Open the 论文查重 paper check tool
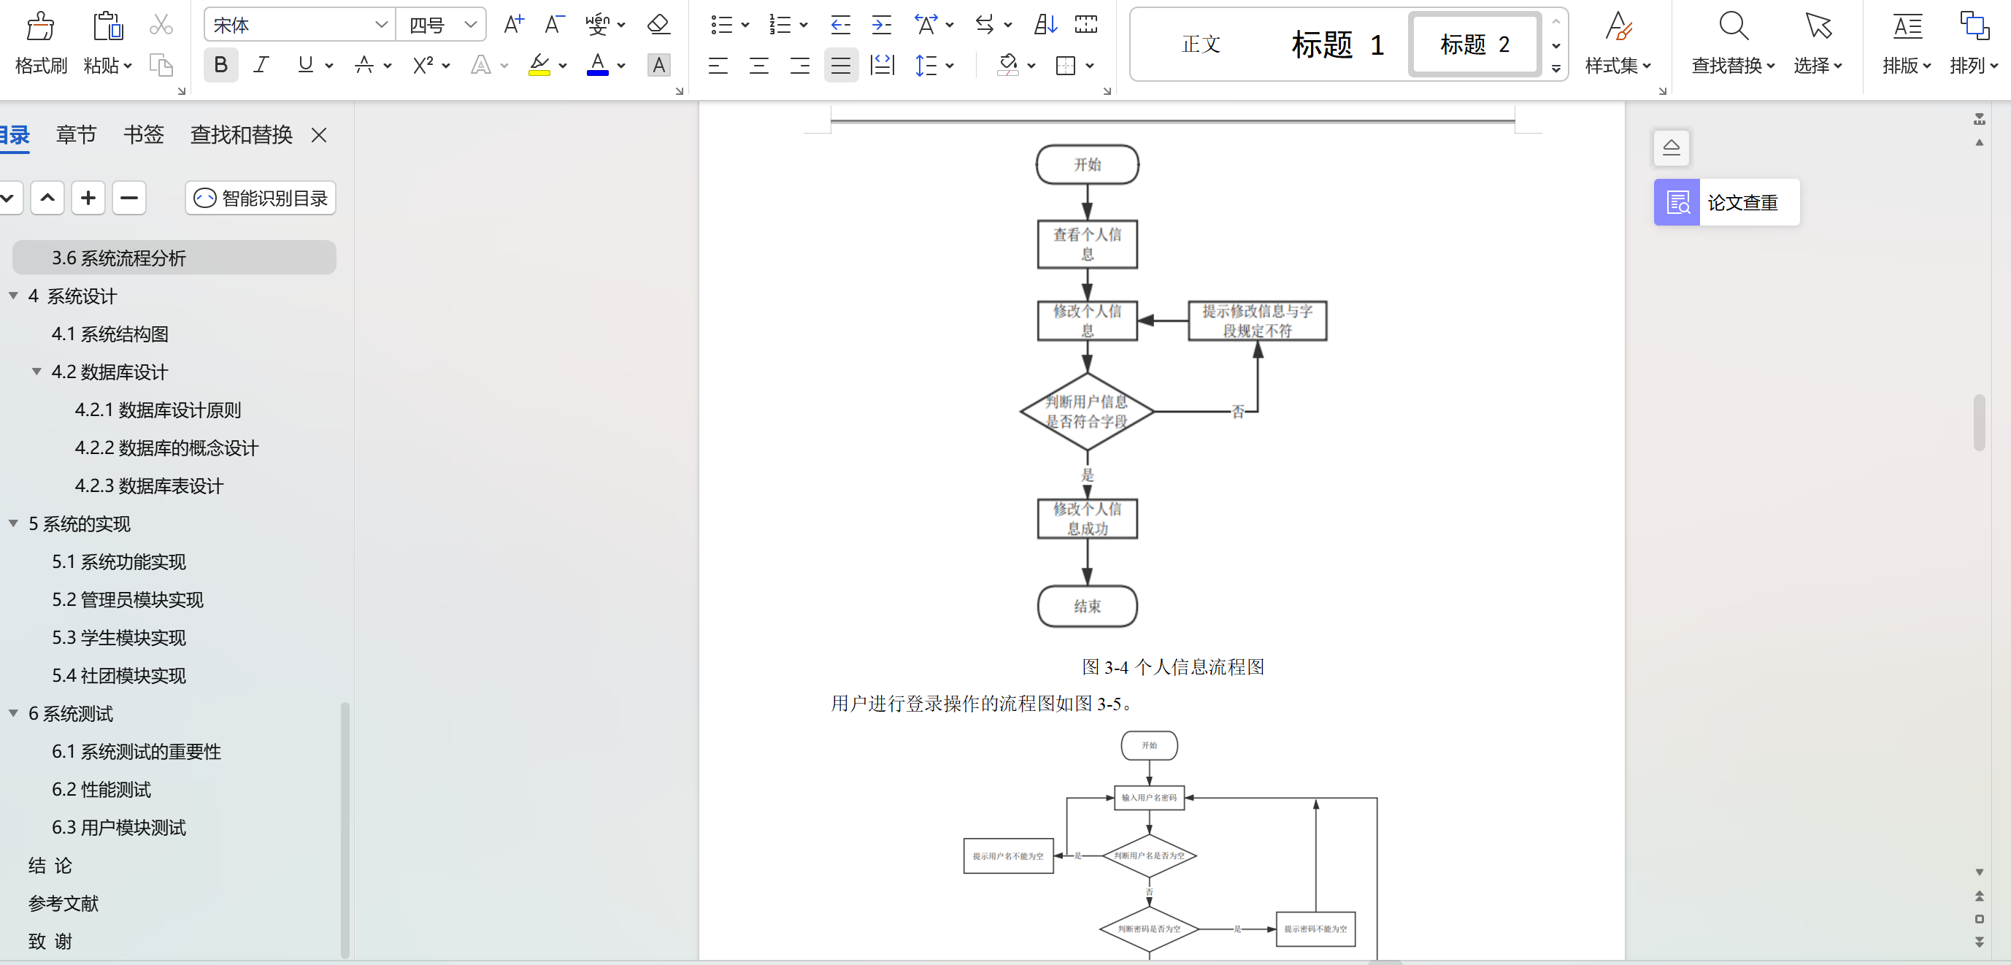 1726,203
